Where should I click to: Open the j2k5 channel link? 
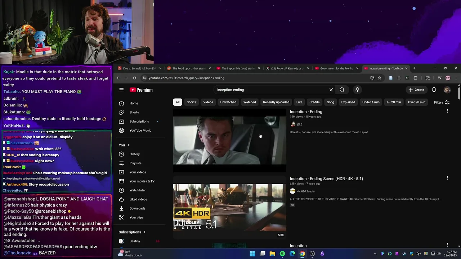click(x=300, y=124)
